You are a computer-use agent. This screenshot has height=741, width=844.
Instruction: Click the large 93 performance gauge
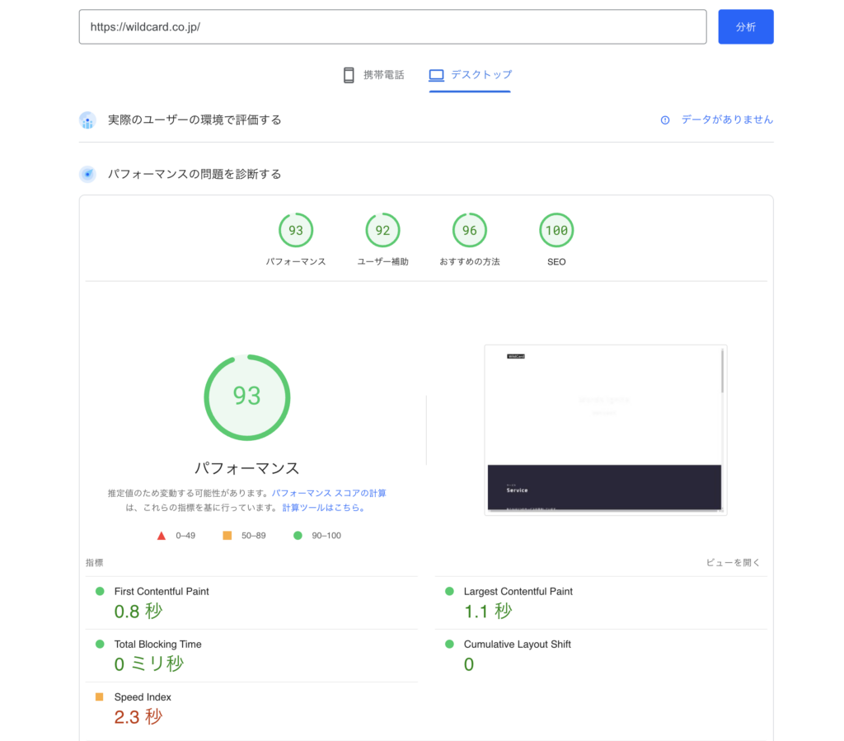[x=247, y=397]
